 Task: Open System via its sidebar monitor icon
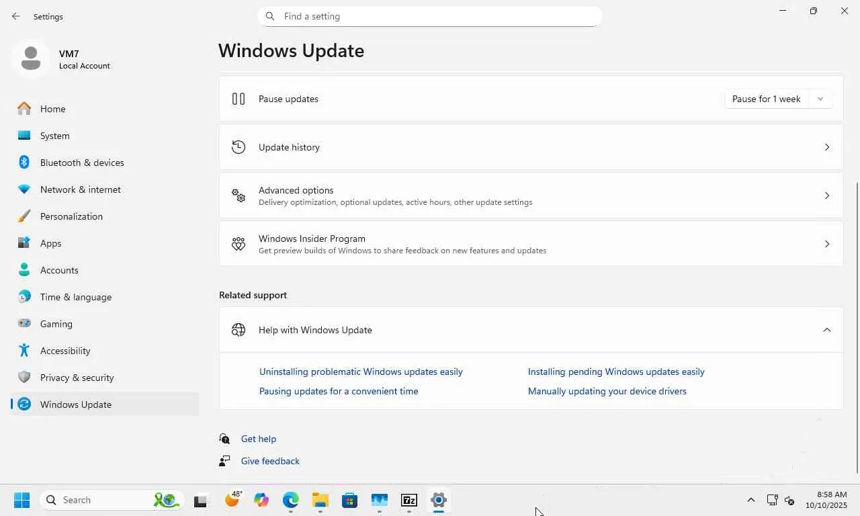pyautogui.click(x=24, y=136)
